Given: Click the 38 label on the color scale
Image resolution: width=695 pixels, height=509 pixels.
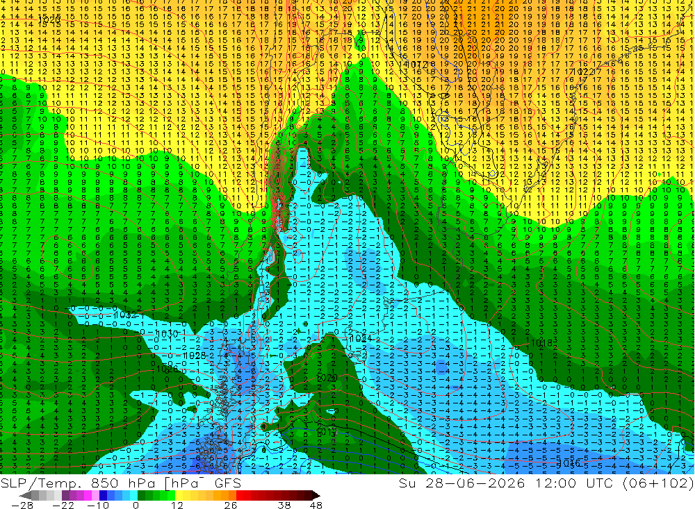Looking at the screenshot, I should click(x=284, y=505).
